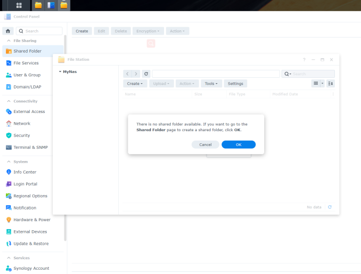Collapse the Connectivity section in sidebar
Viewport: 361px width, 274px height.
(x=9, y=101)
